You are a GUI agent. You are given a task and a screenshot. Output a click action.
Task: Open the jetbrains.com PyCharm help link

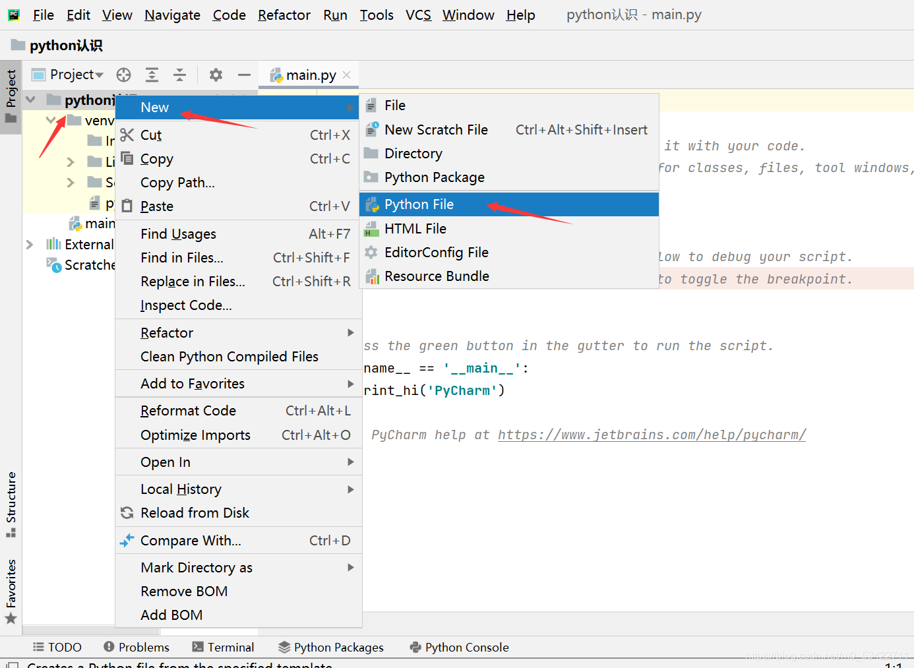coord(652,435)
